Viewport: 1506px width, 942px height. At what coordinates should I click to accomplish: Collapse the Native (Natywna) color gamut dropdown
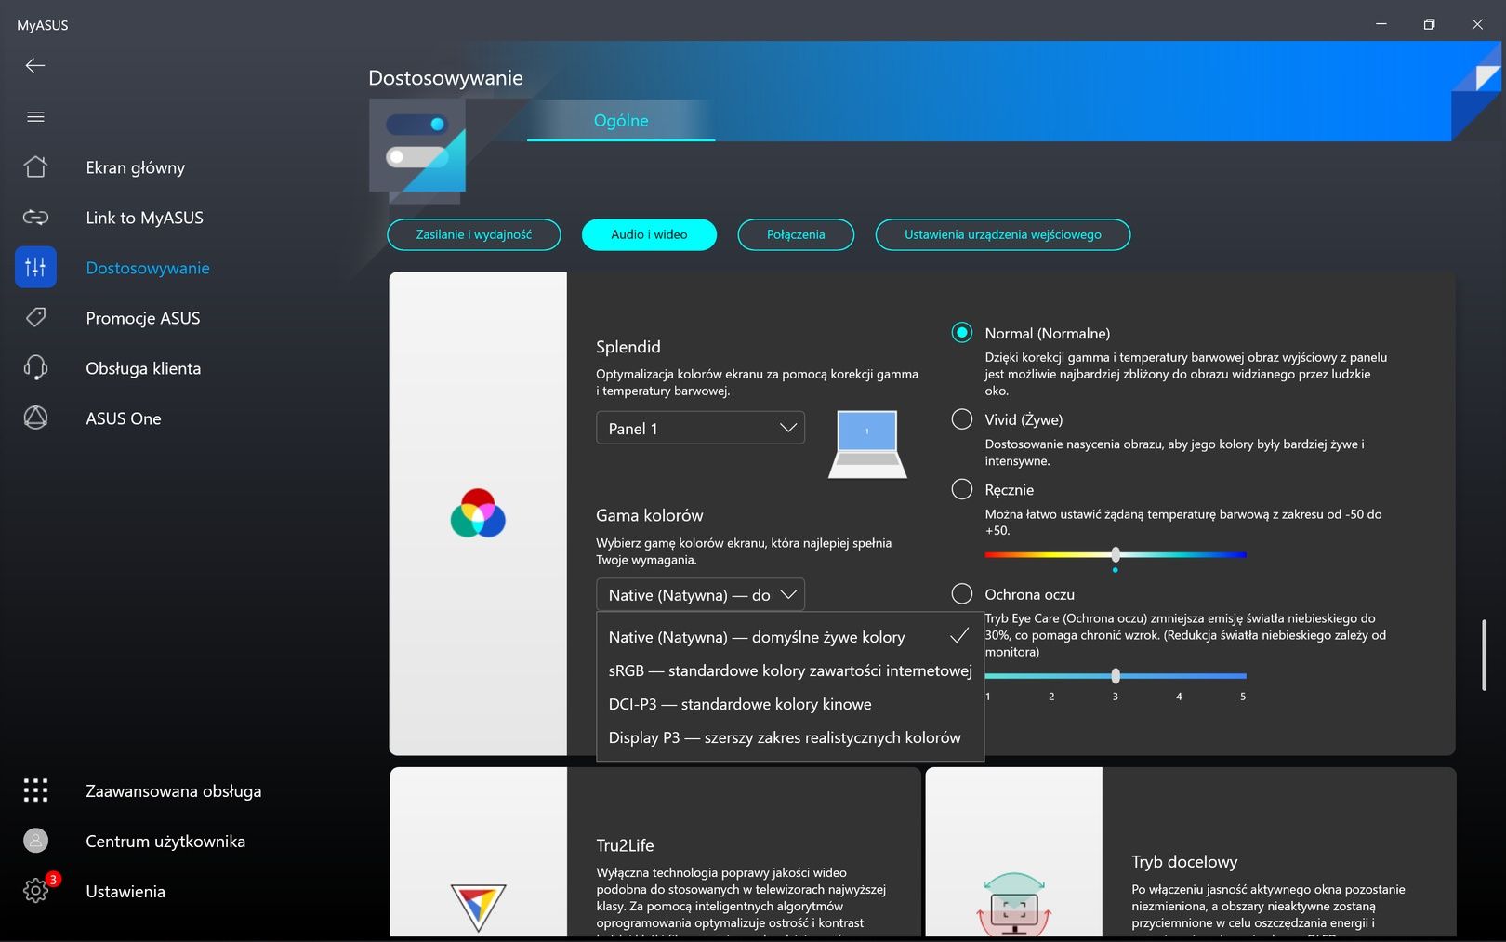pyautogui.click(x=700, y=594)
